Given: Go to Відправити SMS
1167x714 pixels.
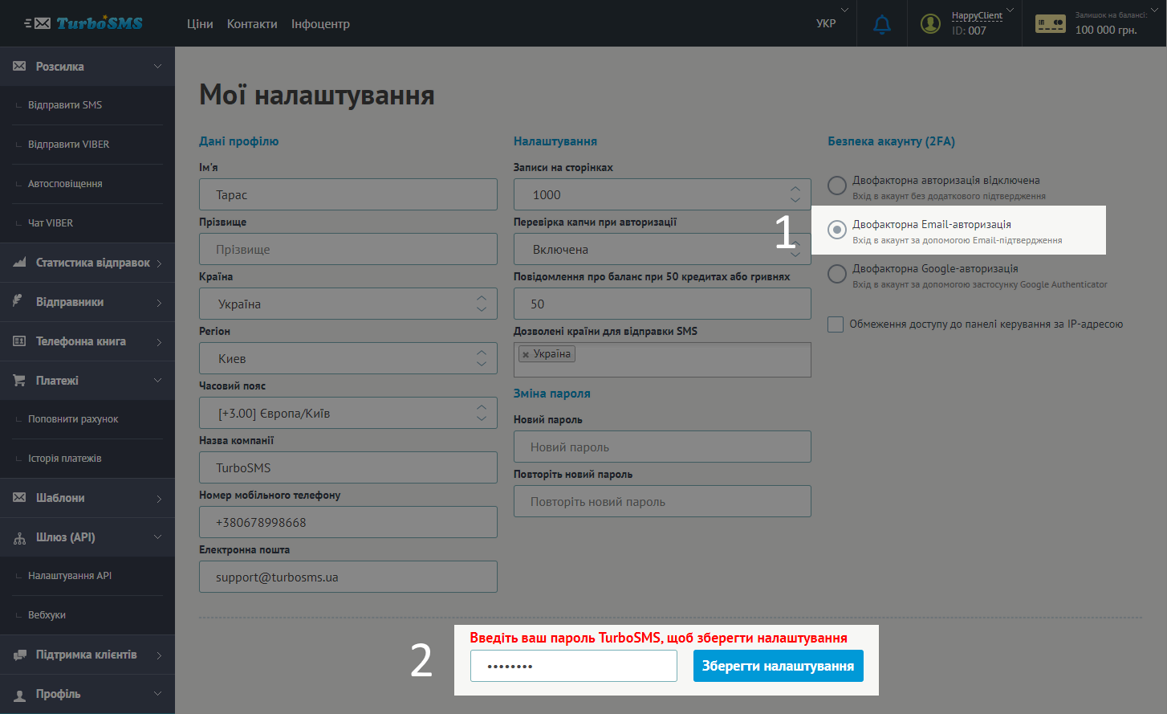Looking at the screenshot, I should point(65,105).
